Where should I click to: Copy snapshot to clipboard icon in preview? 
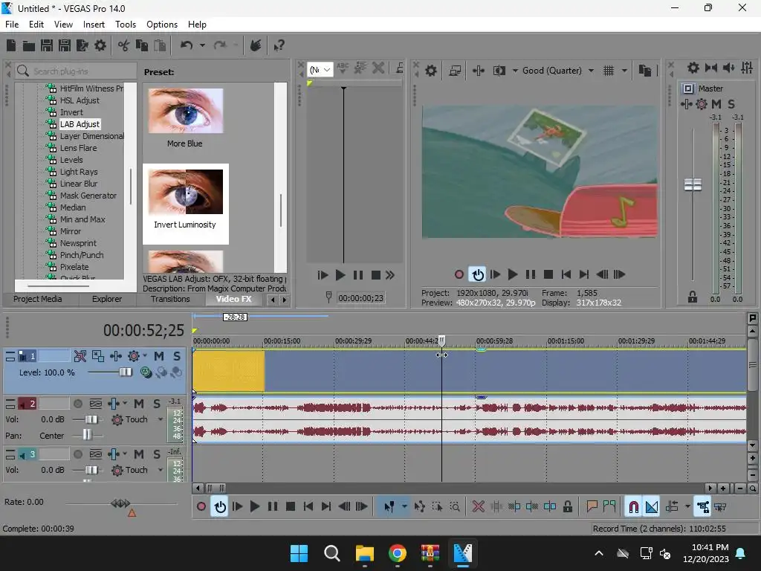(x=644, y=71)
